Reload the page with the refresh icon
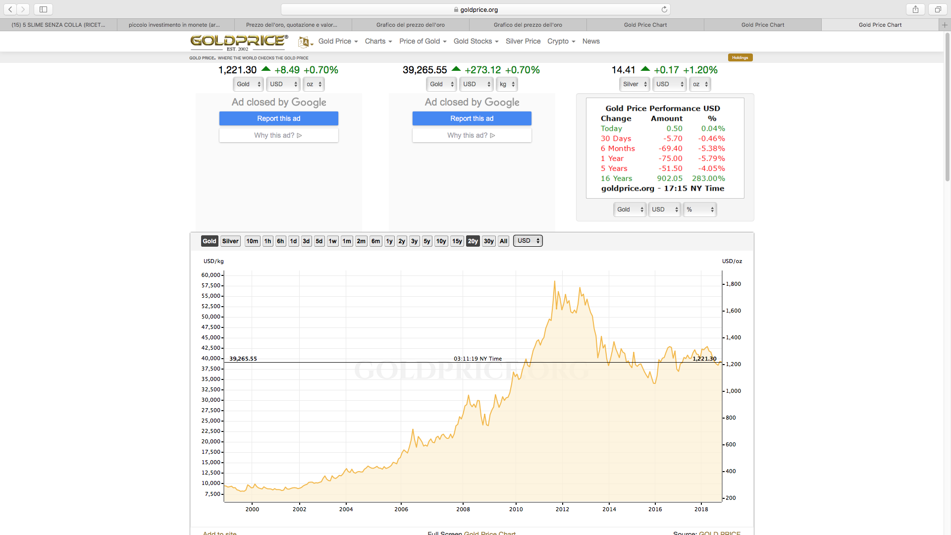This screenshot has height=535, width=951. [x=664, y=9]
